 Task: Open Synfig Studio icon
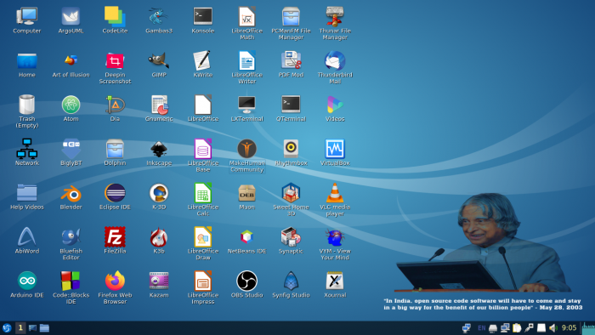coord(291,281)
